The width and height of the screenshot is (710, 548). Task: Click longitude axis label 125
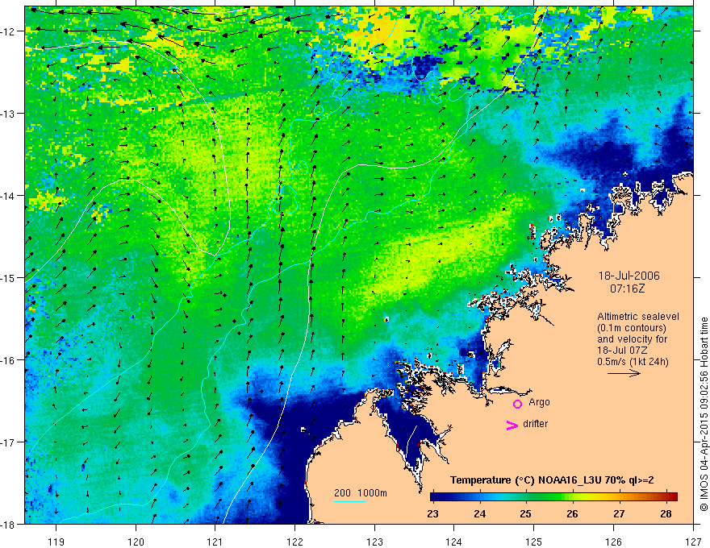coord(534,542)
